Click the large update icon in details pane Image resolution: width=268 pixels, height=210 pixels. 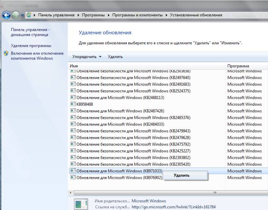[81, 203]
